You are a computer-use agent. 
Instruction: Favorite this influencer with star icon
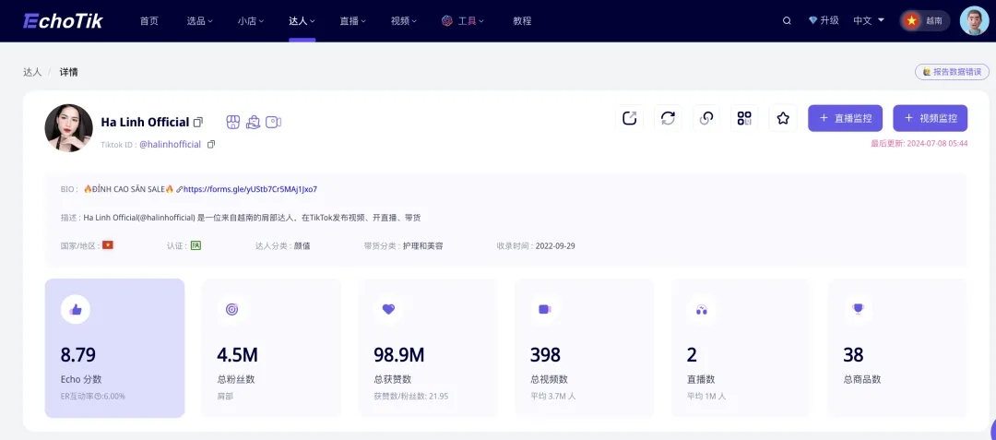pos(783,118)
